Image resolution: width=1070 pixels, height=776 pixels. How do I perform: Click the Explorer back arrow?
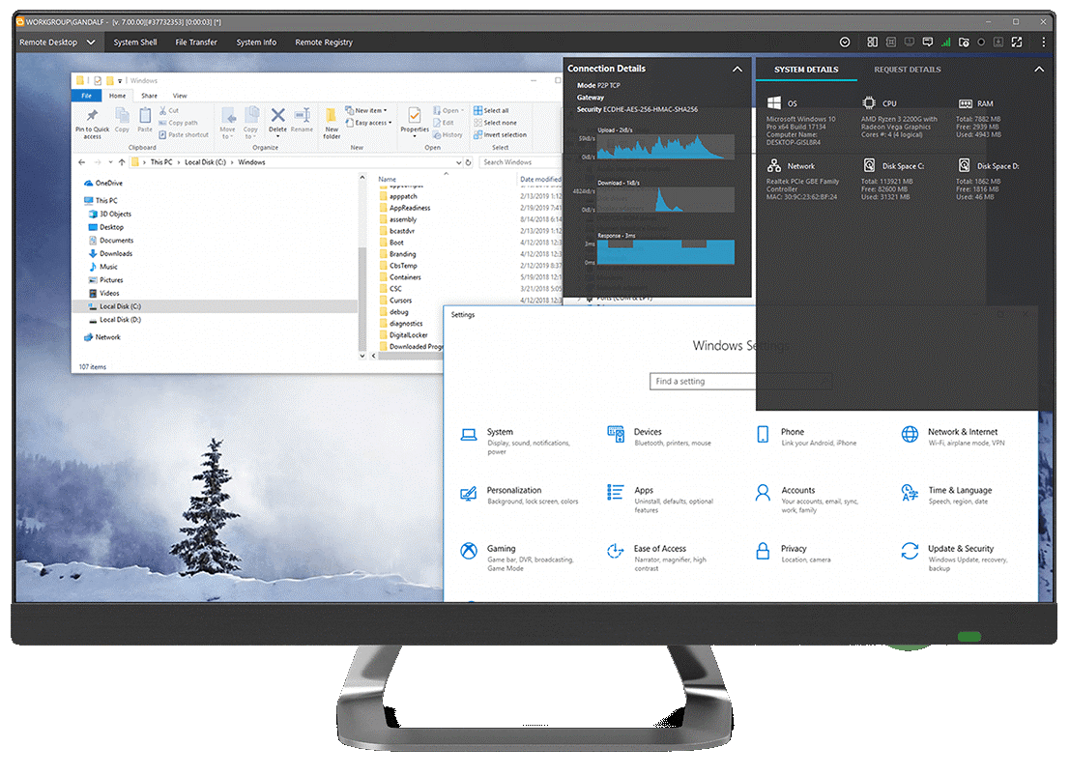coord(82,162)
